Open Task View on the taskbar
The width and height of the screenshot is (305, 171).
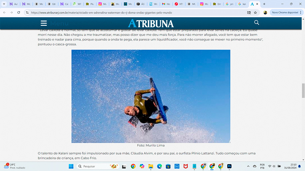(x=124, y=166)
